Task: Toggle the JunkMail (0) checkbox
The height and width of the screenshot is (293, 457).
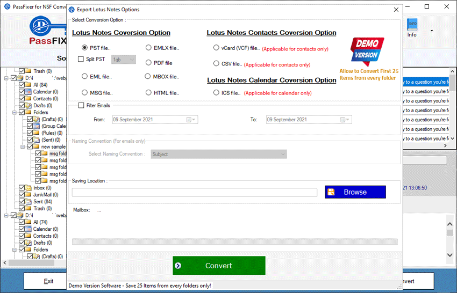Action: (x=22, y=194)
